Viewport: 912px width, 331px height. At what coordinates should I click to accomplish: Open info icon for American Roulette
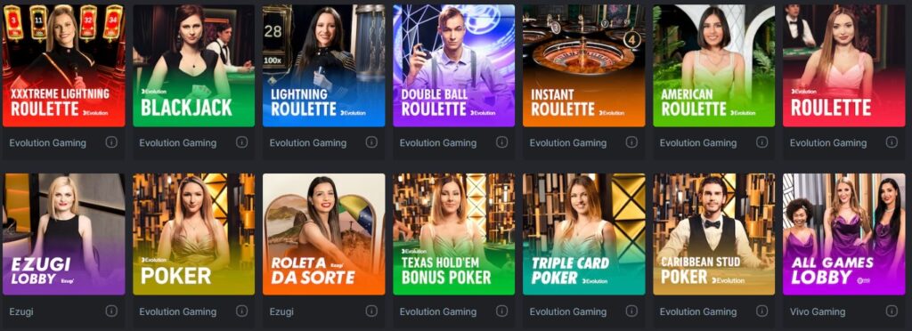761,142
